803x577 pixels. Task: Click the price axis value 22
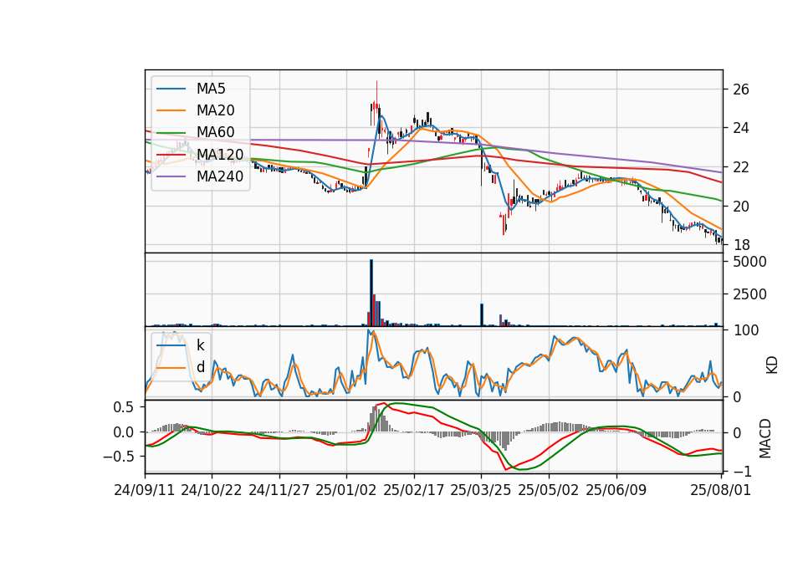741,167
